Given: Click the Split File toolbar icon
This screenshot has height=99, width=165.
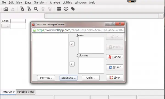Looking at the screenshot, I should [59, 9].
